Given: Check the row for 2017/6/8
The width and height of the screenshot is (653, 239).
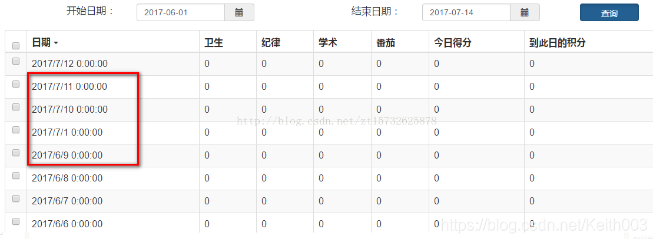Looking at the screenshot, I should [x=16, y=176].
